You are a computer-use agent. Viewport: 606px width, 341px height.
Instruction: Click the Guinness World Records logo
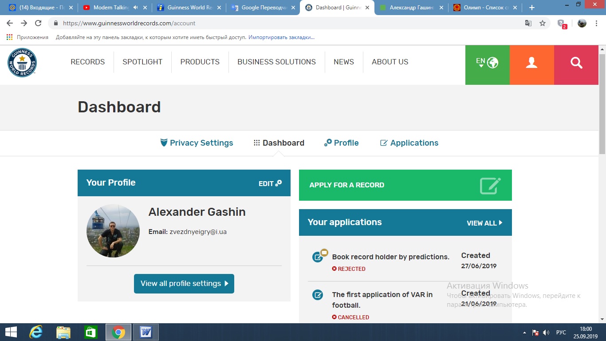click(x=22, y=63)
